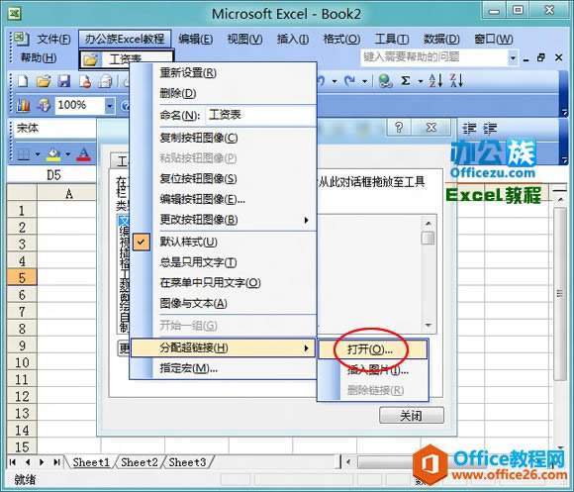This screenshot has width=574, height=492.
Task: Sort descending with the Z-A icon
Action: pyautogui.click(x=456, y=80)
